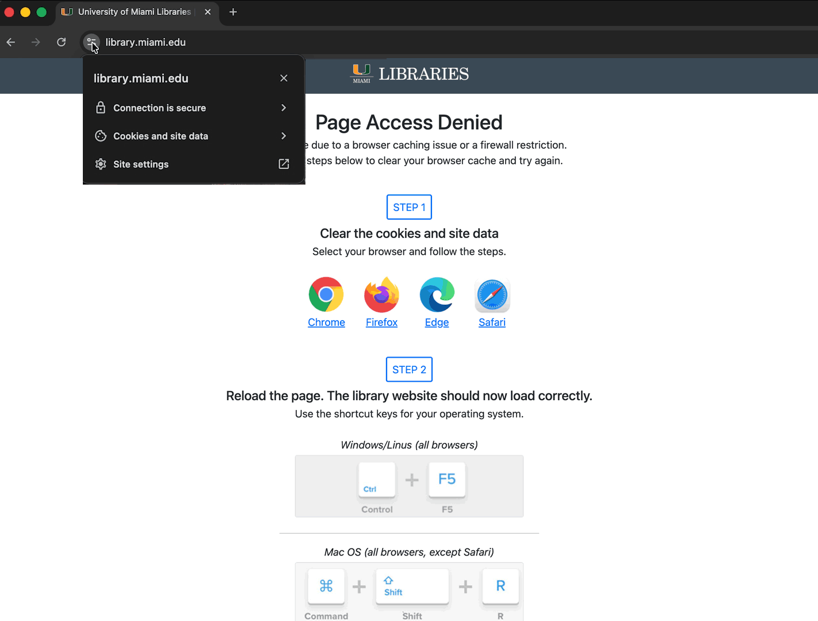Click the browser forward arrow
The width and height of the screenshot is (818, 621).
coord(36,42)
